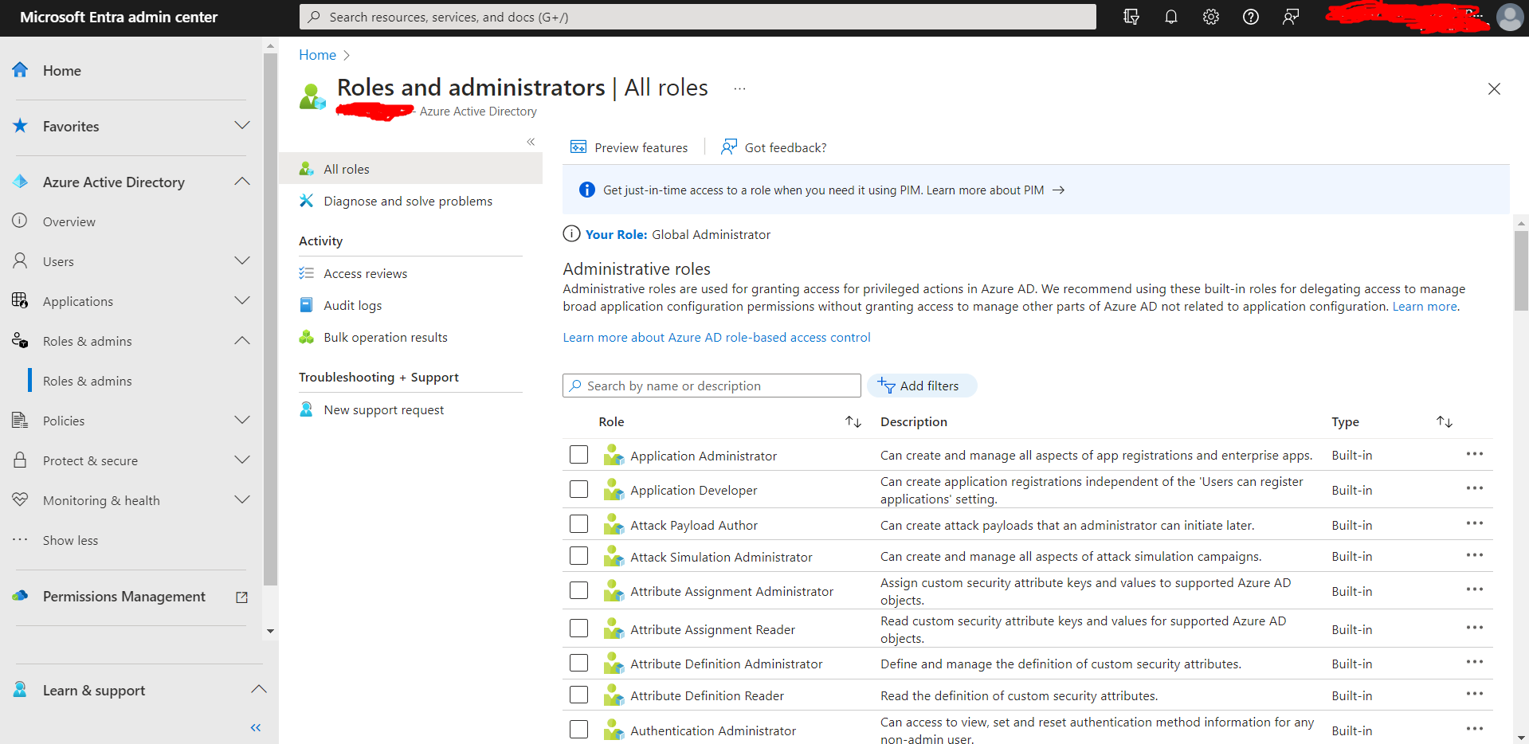The width and height of the screenshot is (1529, 744).
Task: Collapse the blade menu with double chevron
Action: (531, 142)
